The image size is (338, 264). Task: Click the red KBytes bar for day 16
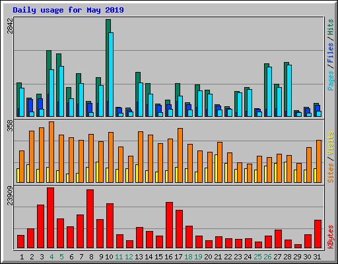coord(169,225)
